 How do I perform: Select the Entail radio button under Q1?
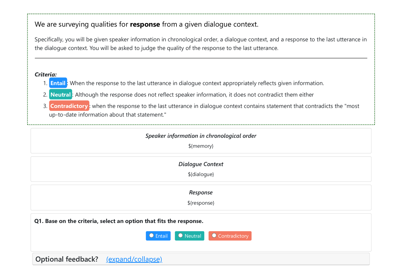point(151,236)
